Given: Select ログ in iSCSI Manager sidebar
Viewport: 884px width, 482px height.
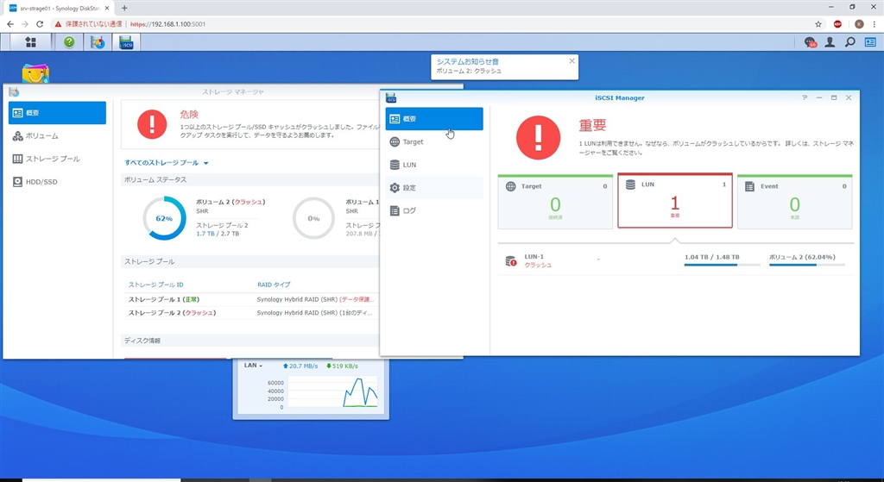Looking at the screenshot, I should 434,210.
